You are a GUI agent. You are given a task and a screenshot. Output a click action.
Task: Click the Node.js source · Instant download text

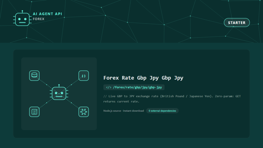pos(124,111)
